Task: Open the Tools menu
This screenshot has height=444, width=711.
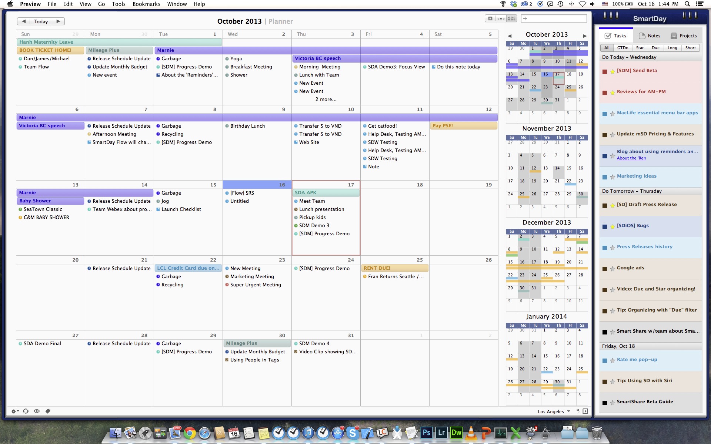Action: pos(118,4)
